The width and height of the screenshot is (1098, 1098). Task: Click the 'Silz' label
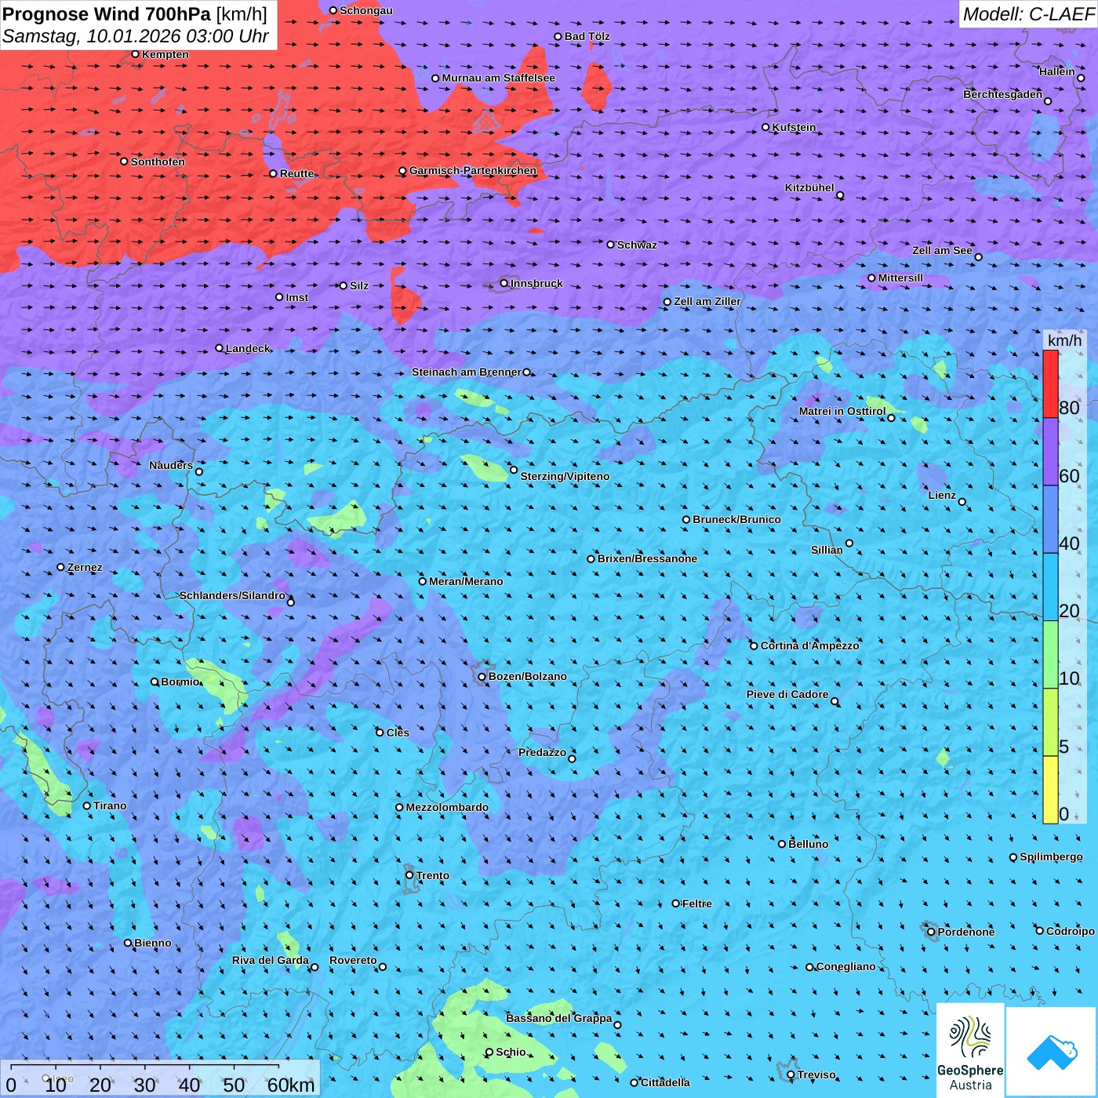[x=359, y=285]
